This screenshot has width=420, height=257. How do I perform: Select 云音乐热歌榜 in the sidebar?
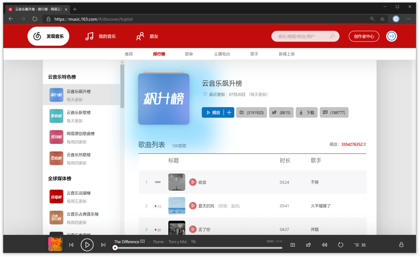(81, 158)
